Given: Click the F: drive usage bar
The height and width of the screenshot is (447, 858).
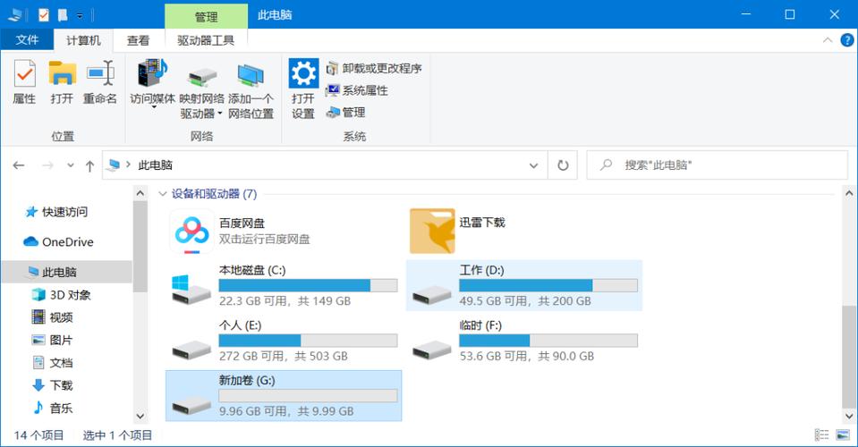Looking at the screenshot, I should pyautogui.click(x=548, y=341).
